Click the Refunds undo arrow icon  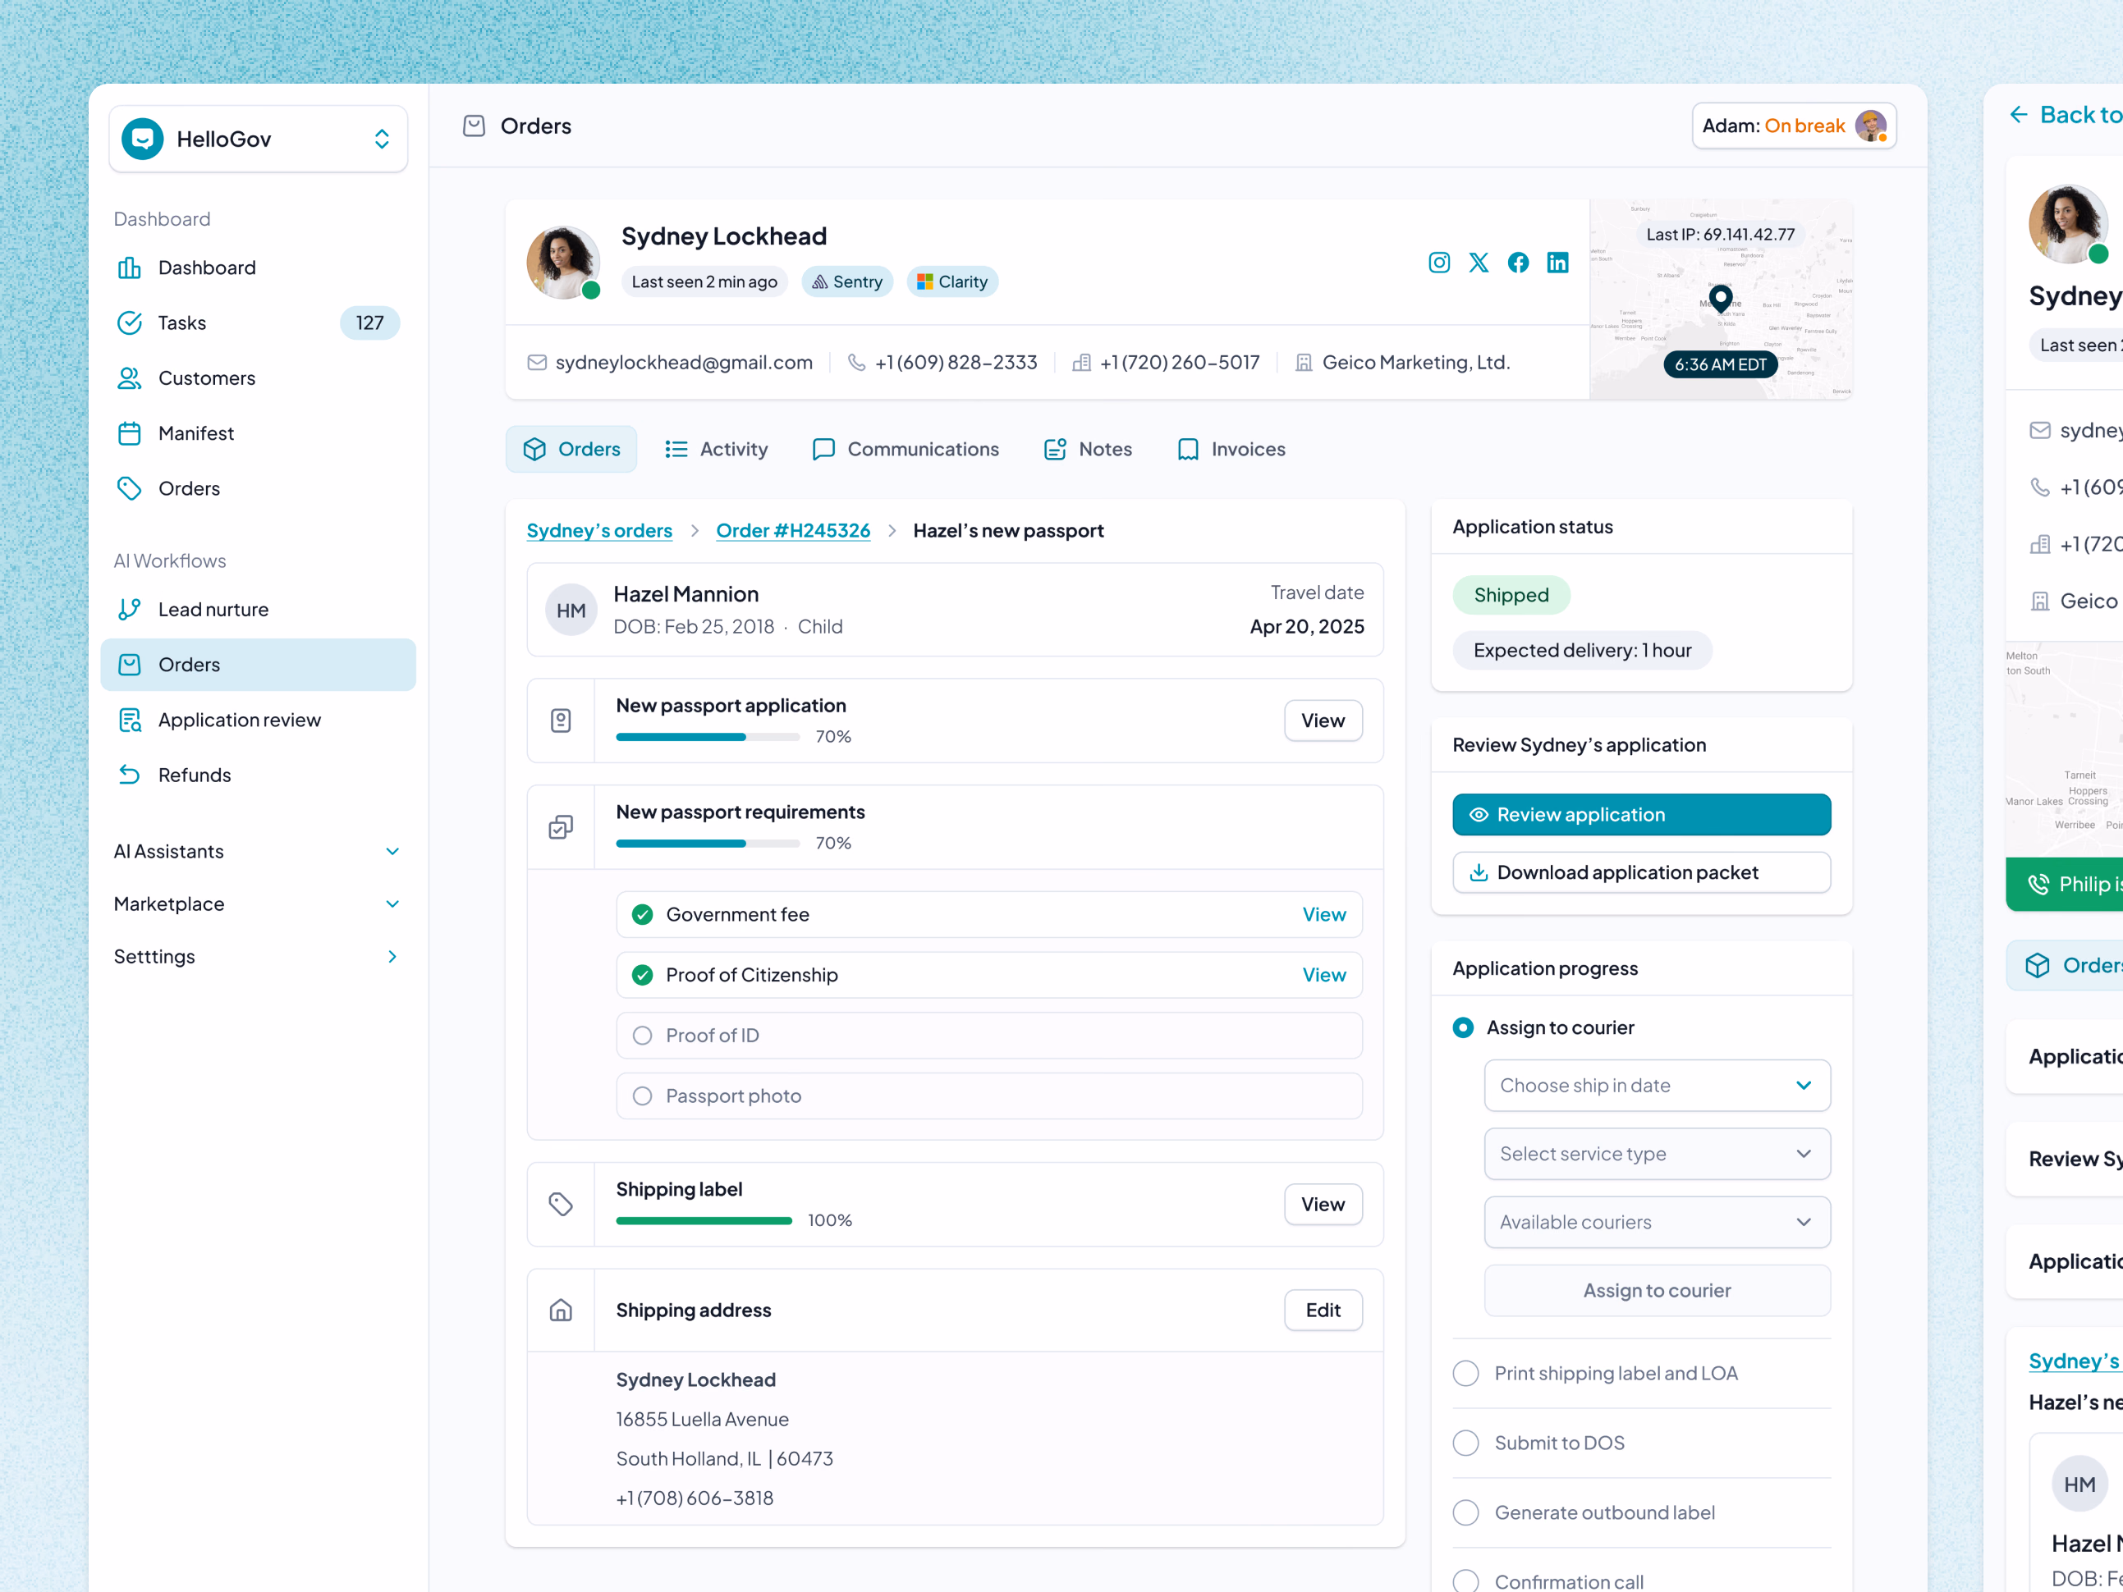[130, 775]
